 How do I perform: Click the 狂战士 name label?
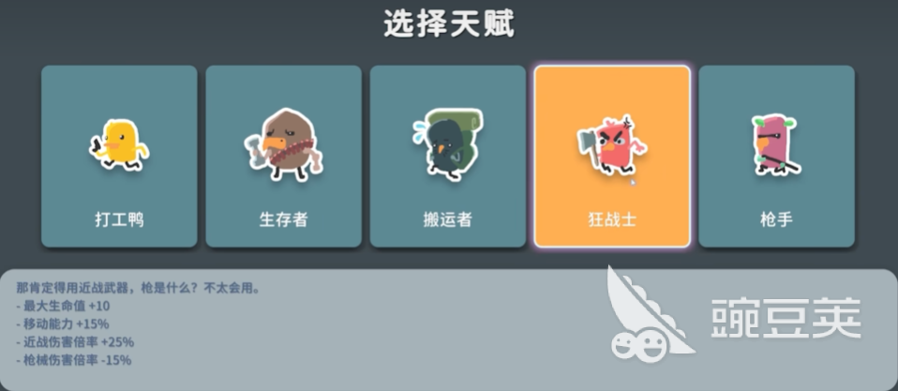612,219
